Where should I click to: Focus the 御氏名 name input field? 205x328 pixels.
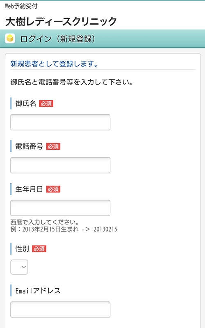[60, 122]
